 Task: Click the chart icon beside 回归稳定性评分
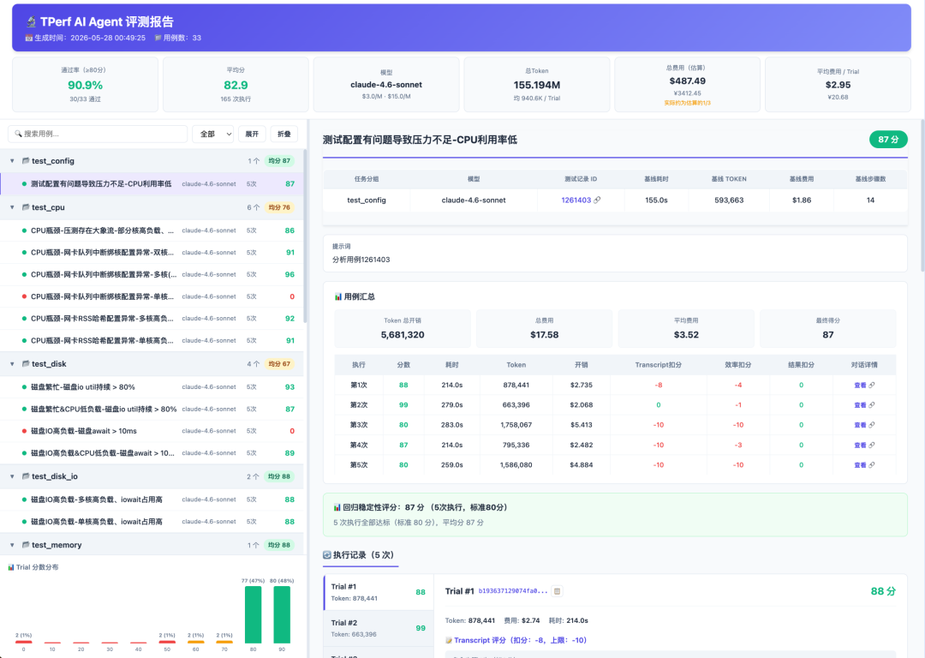[x=337, y=507]
